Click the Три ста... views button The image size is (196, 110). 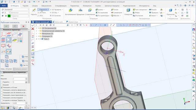(24, 65)
